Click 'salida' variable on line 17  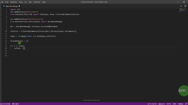pyautogui.click(x=17, y=48)
